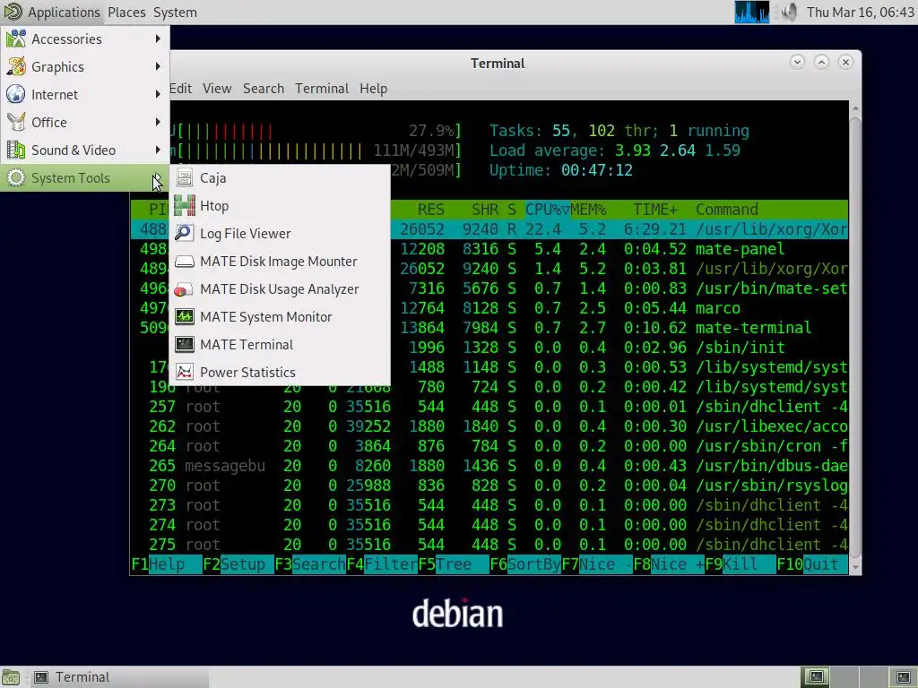The height and width of the screenshot is (688, 918).
Task: Click the TIME+ column header
Action: click(x=655, y=210)
